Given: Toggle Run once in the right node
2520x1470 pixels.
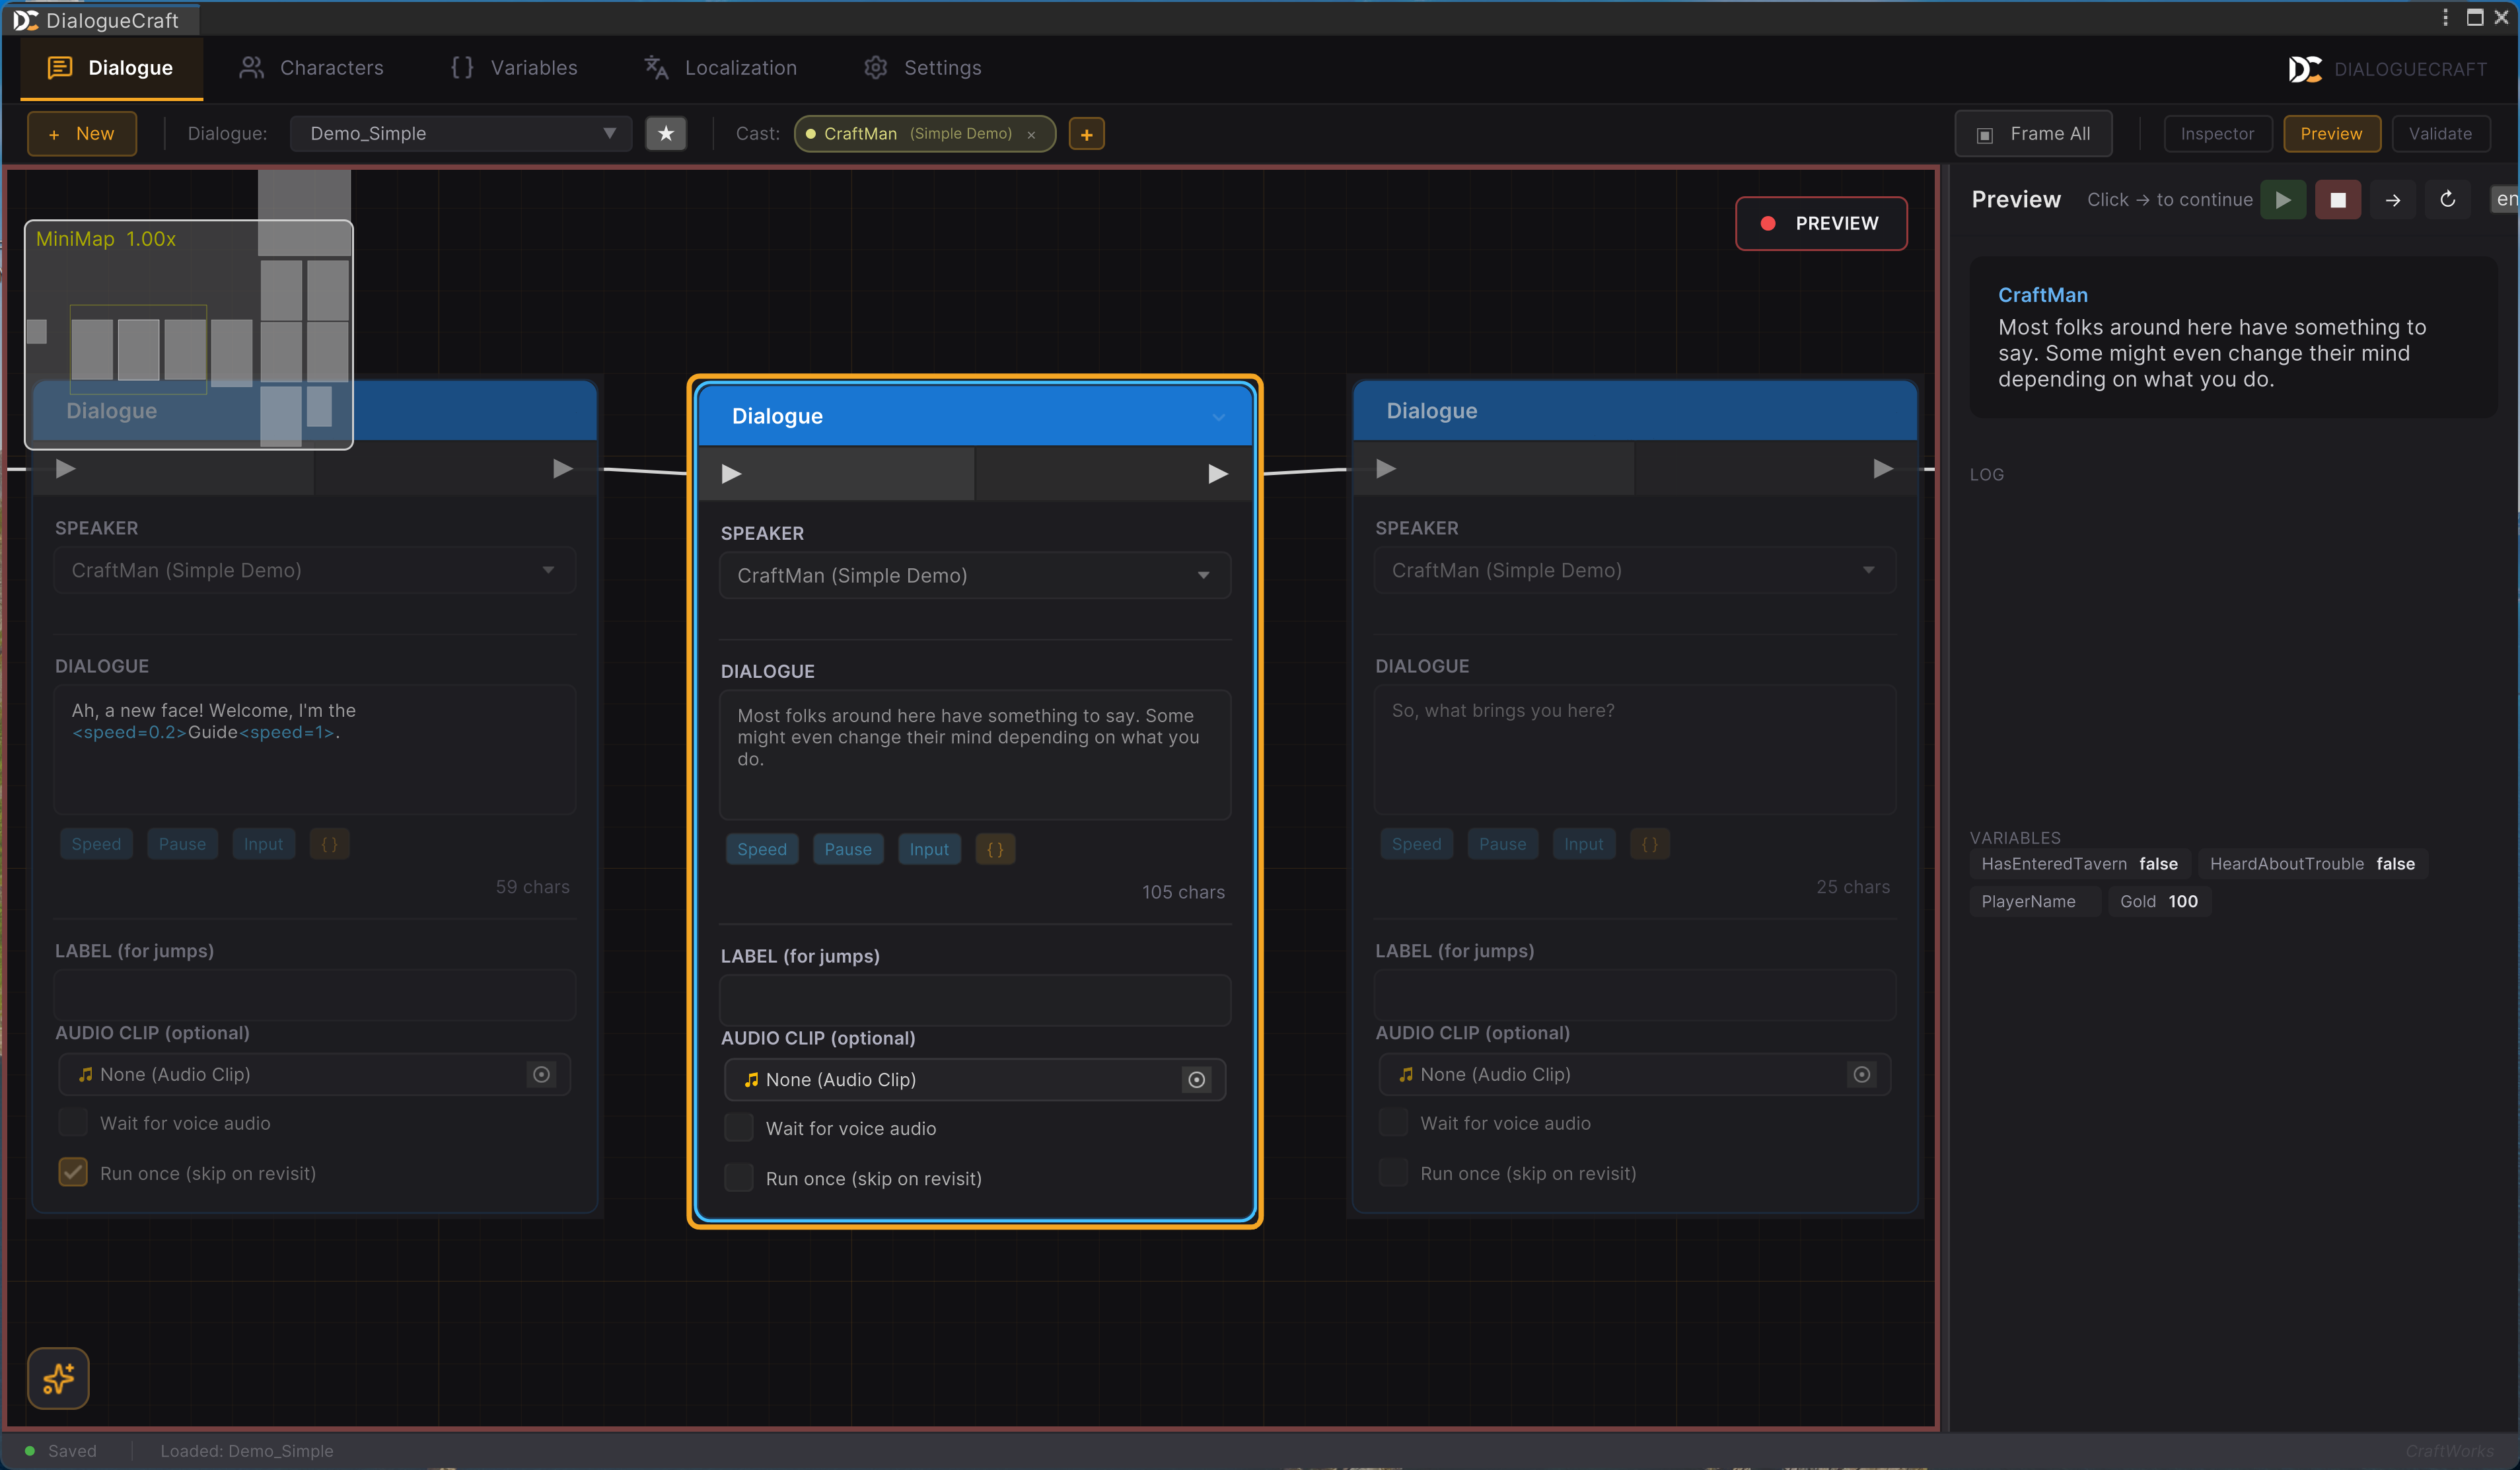Looking at the screenshot, I should point(1393,1173).
